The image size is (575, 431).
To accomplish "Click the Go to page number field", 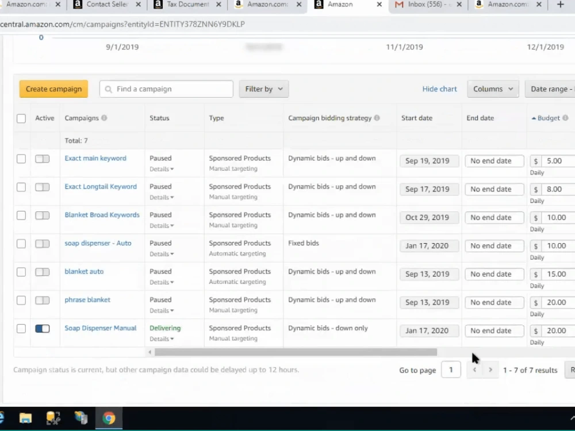I will pyautogui.click(x=451, y=370).
